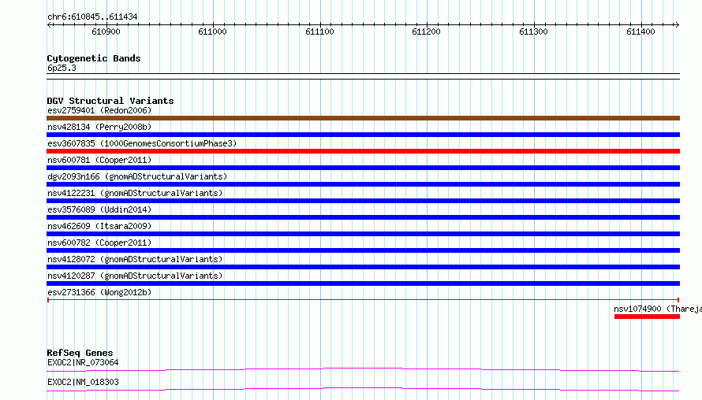Open nsv4120287 (gnomADStructuralVariants) label
This screenshot has width=702, height=400.
135,276
